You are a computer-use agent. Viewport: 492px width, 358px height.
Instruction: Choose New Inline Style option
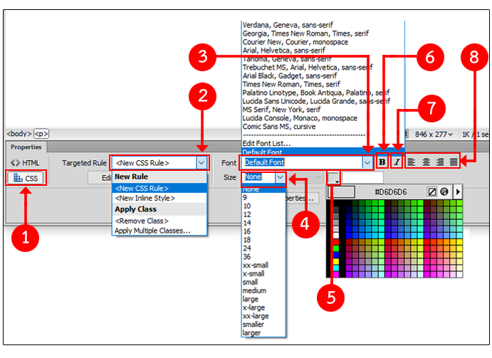click(145, 198)
